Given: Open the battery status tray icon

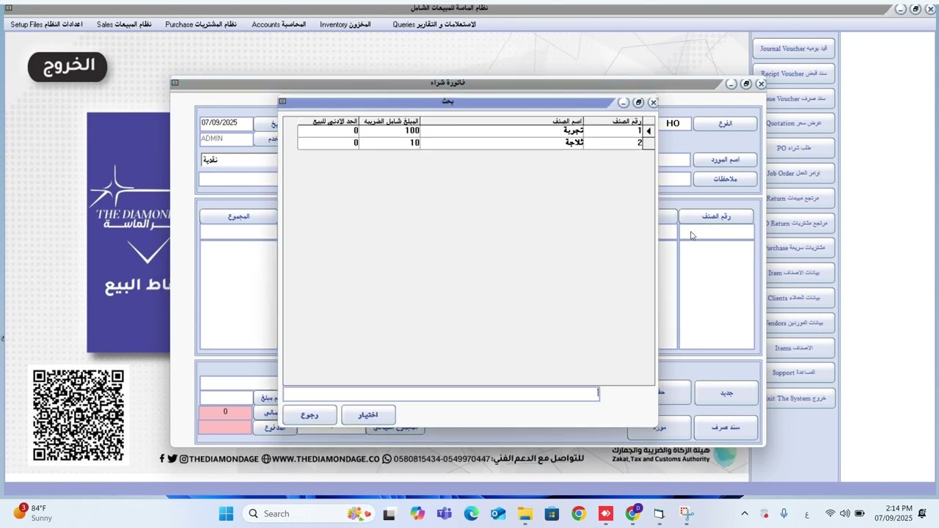Looking at the screenshot, I should (860, 513).
